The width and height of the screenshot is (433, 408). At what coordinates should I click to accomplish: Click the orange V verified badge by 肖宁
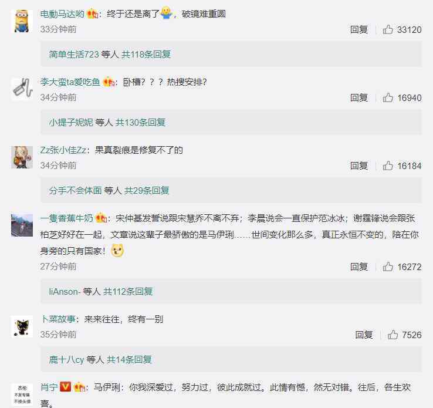(x=66, y=386)
